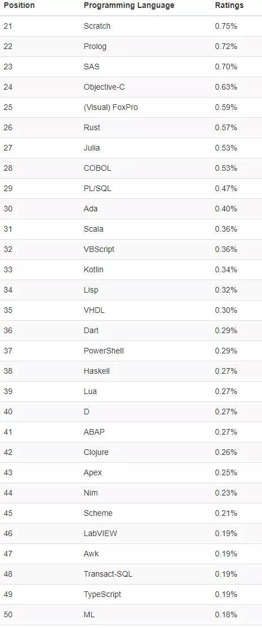This screenshot has height=628, width=262.
Task: Select the PowerShell entry
Action: coord(104,351)
